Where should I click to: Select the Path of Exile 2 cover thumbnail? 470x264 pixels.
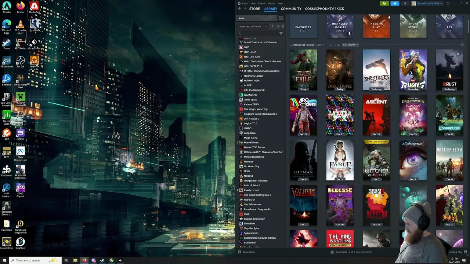pos(303,70)
